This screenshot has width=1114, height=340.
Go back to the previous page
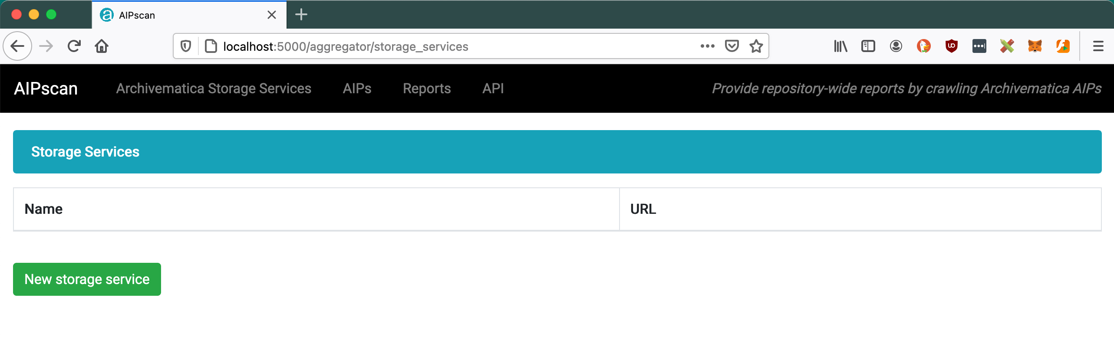coord(17,46)
